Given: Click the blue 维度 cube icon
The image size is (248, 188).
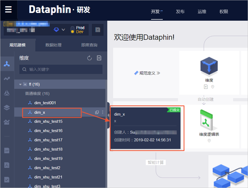Looking at the screenshot, I should pos(209,66).
